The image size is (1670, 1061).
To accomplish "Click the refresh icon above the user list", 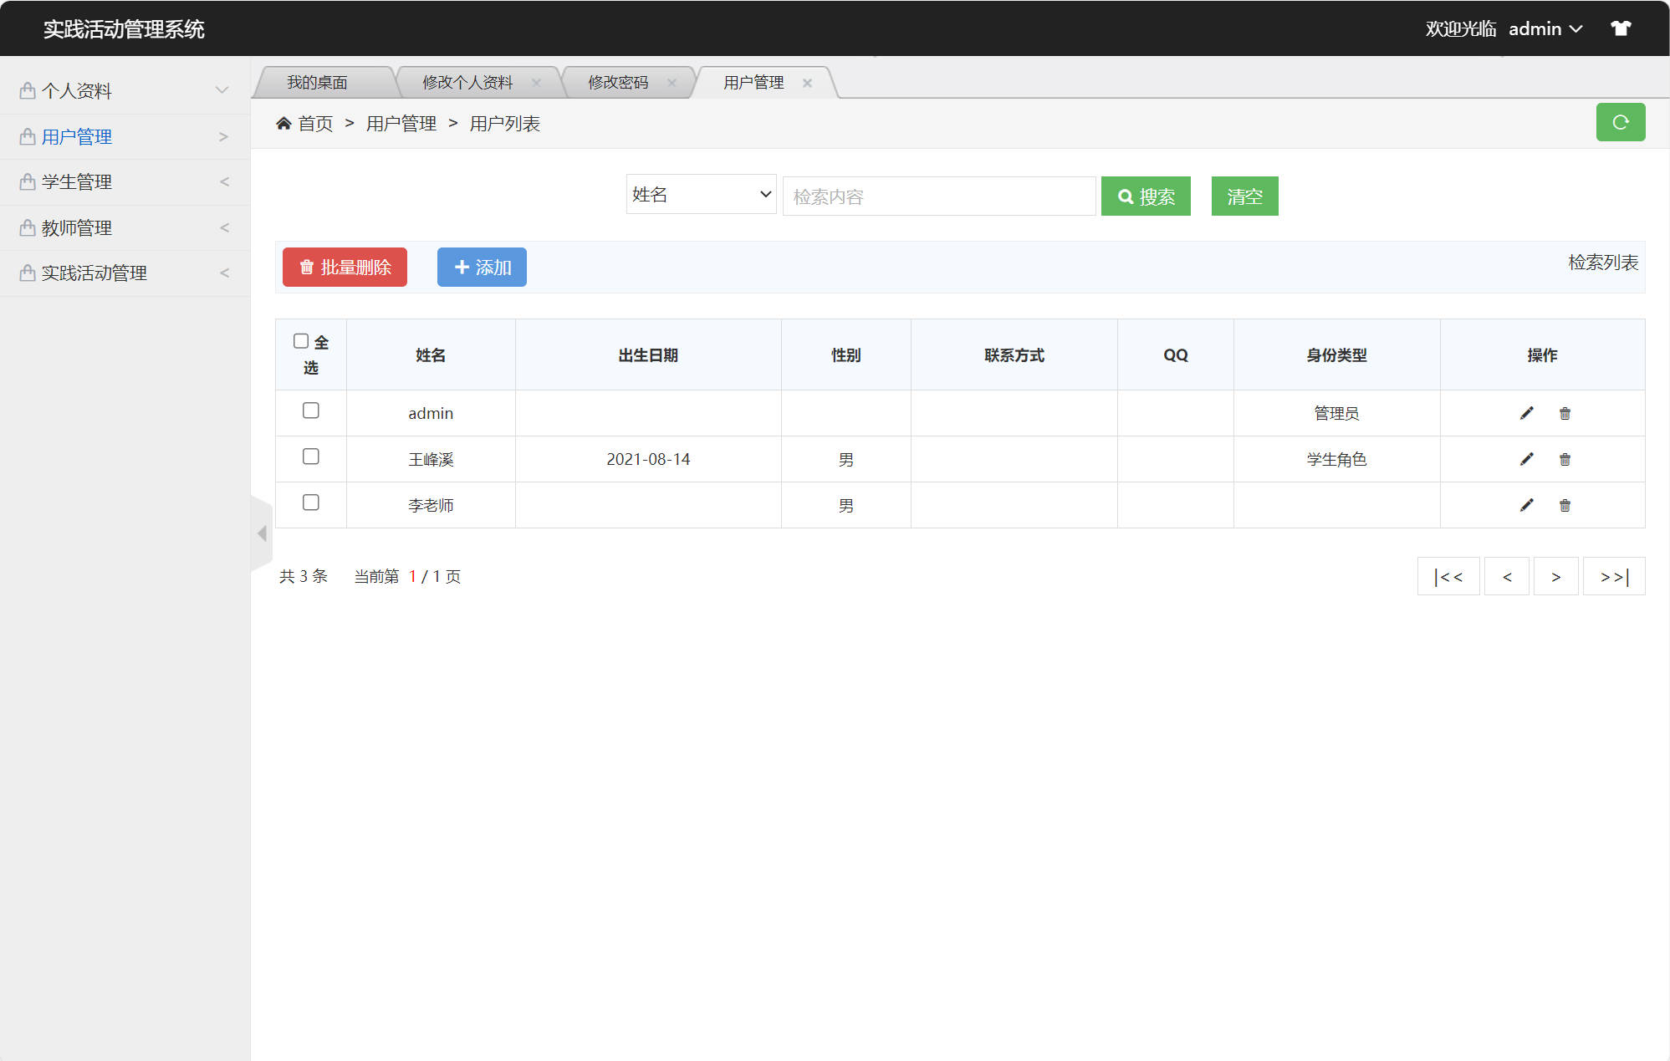I will (x=1621, y=122).
